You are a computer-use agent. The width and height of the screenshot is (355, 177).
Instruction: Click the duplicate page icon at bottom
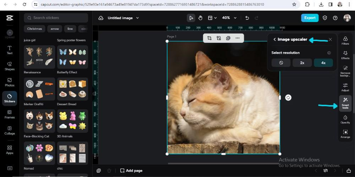coord(99,171)
